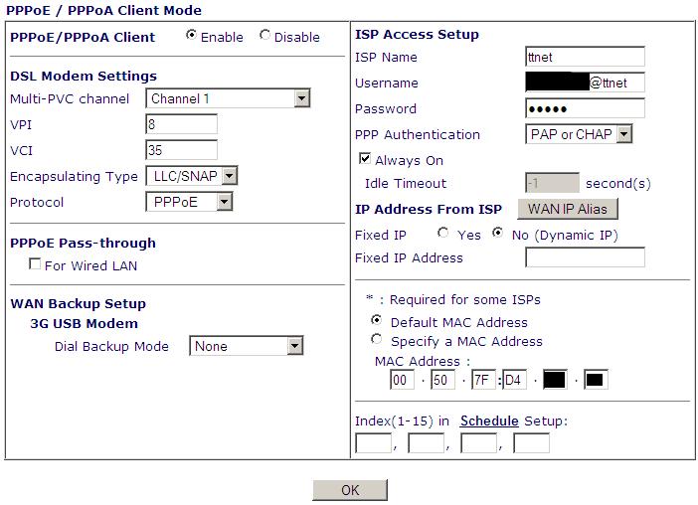The width and height of the screenshot is (698, 505).
Task: Open the Dial Backup Mode dropdown
Action: [x=246, y=346]
